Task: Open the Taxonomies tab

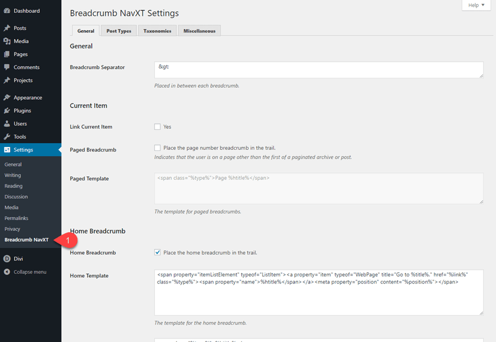Action: point(157,31)
